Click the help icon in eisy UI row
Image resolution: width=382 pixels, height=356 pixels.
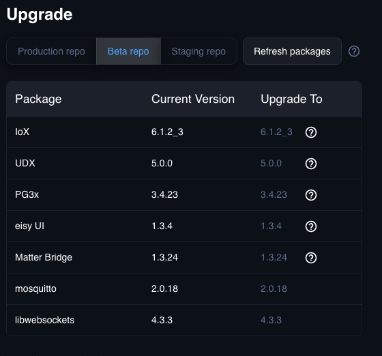pos(311,226)
